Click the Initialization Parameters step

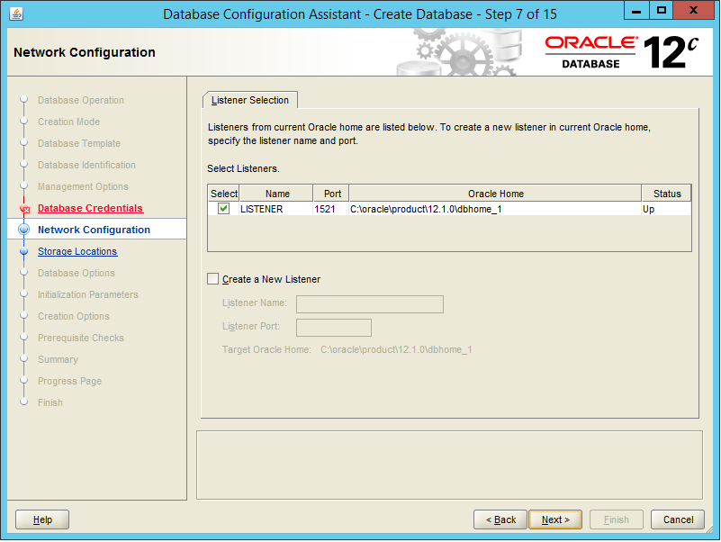coord(88,294)
